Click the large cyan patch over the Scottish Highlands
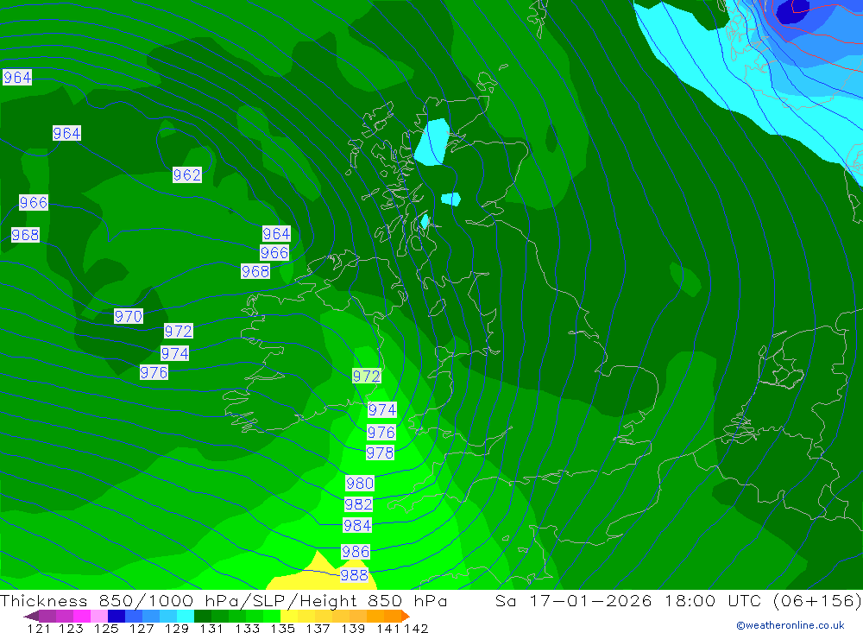The image size is (863, 633). [x=432, y=142]
